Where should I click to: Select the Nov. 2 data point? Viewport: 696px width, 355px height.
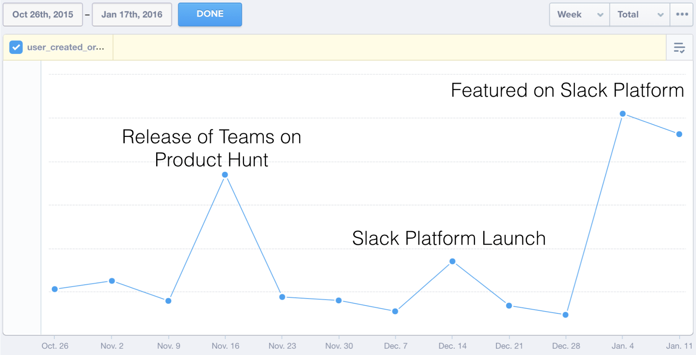click(x=112, y=281)
